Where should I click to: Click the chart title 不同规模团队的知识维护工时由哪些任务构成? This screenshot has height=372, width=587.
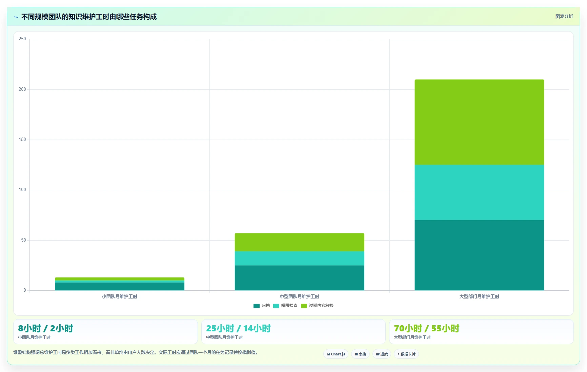tap(89, 17)
